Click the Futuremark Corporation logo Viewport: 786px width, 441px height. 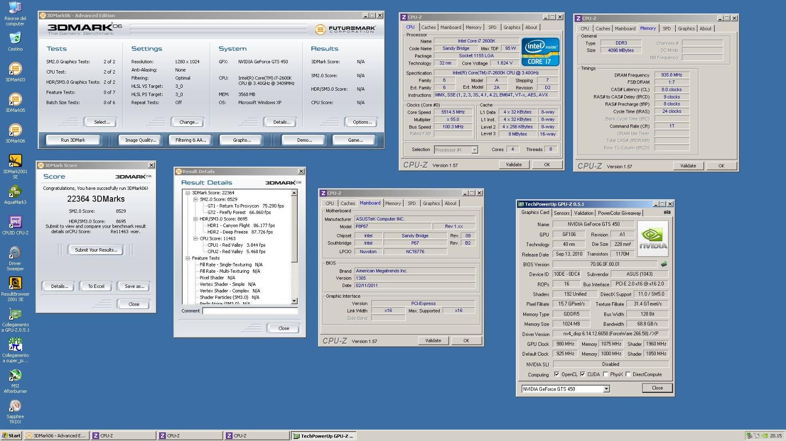(346, 29)
